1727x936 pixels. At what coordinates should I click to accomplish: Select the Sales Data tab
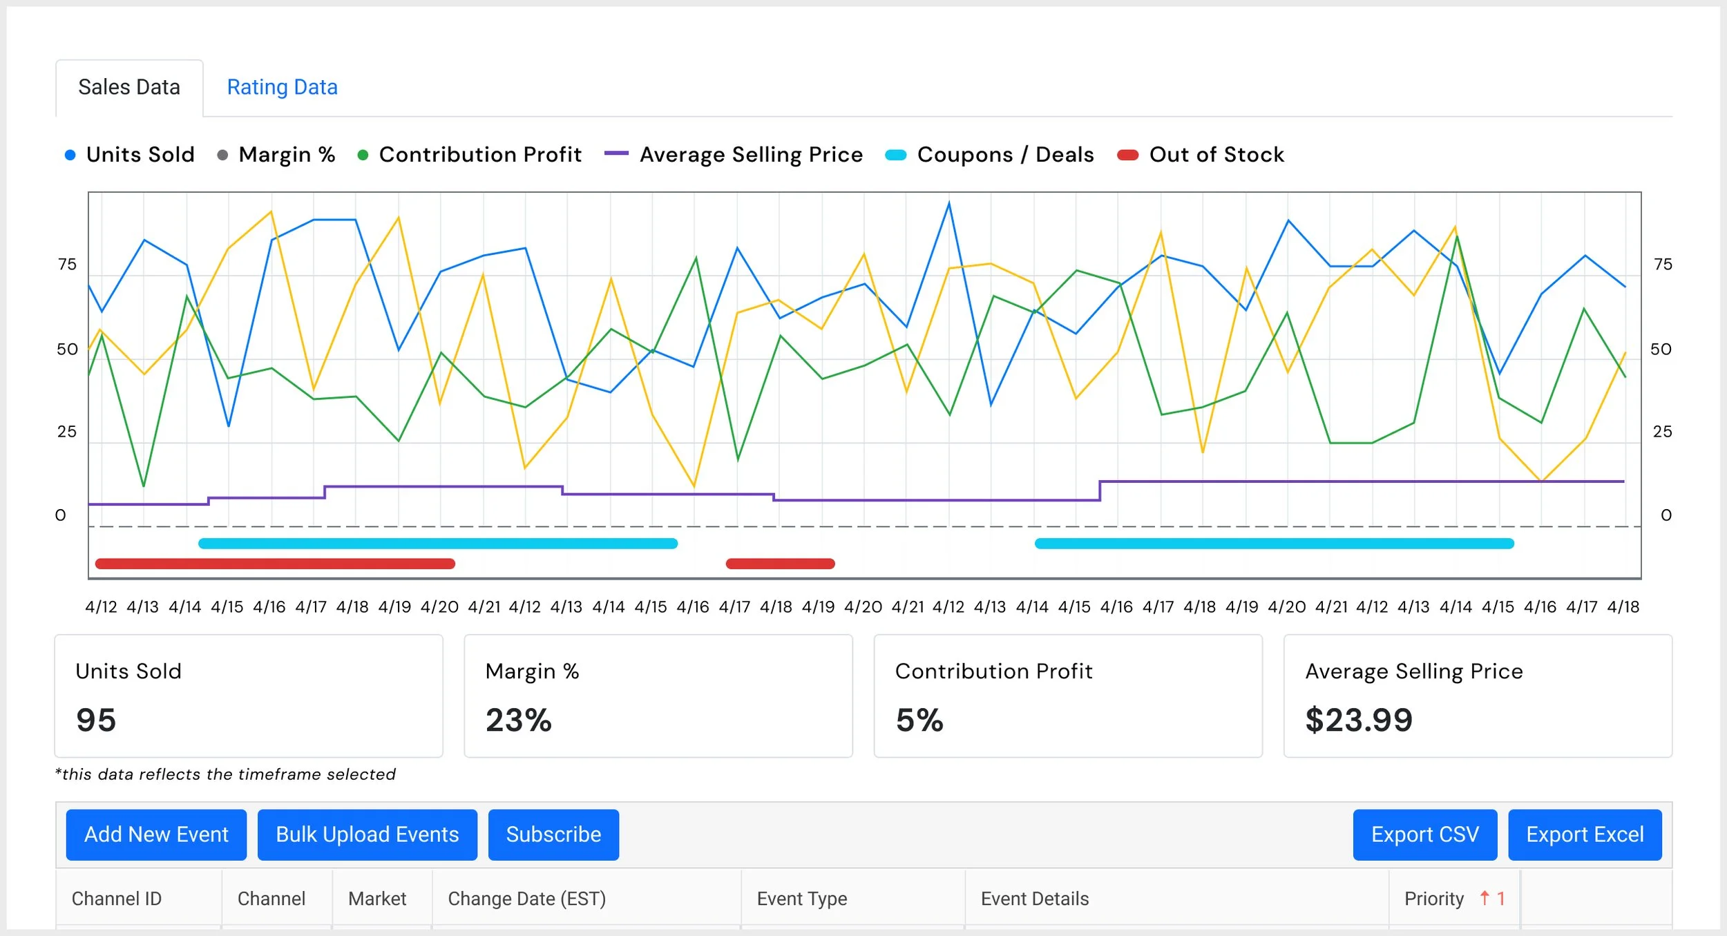[129, 88]
